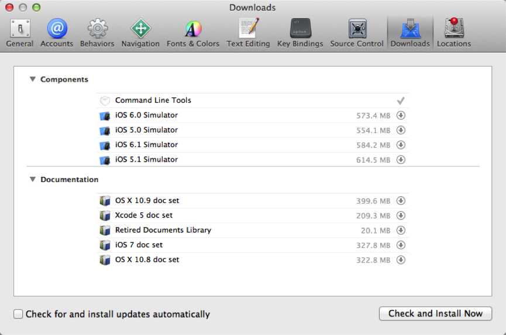Download the iOS 6.1 Simulator
This screenshot has width=506, height=335.
click(x=401, y=145)
